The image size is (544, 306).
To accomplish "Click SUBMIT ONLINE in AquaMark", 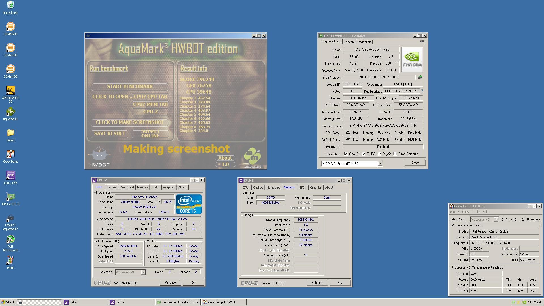I will pos(150,133).
